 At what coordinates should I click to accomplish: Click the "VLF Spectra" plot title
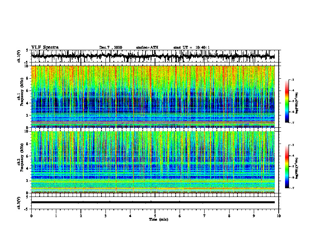(x=45, y=47)
